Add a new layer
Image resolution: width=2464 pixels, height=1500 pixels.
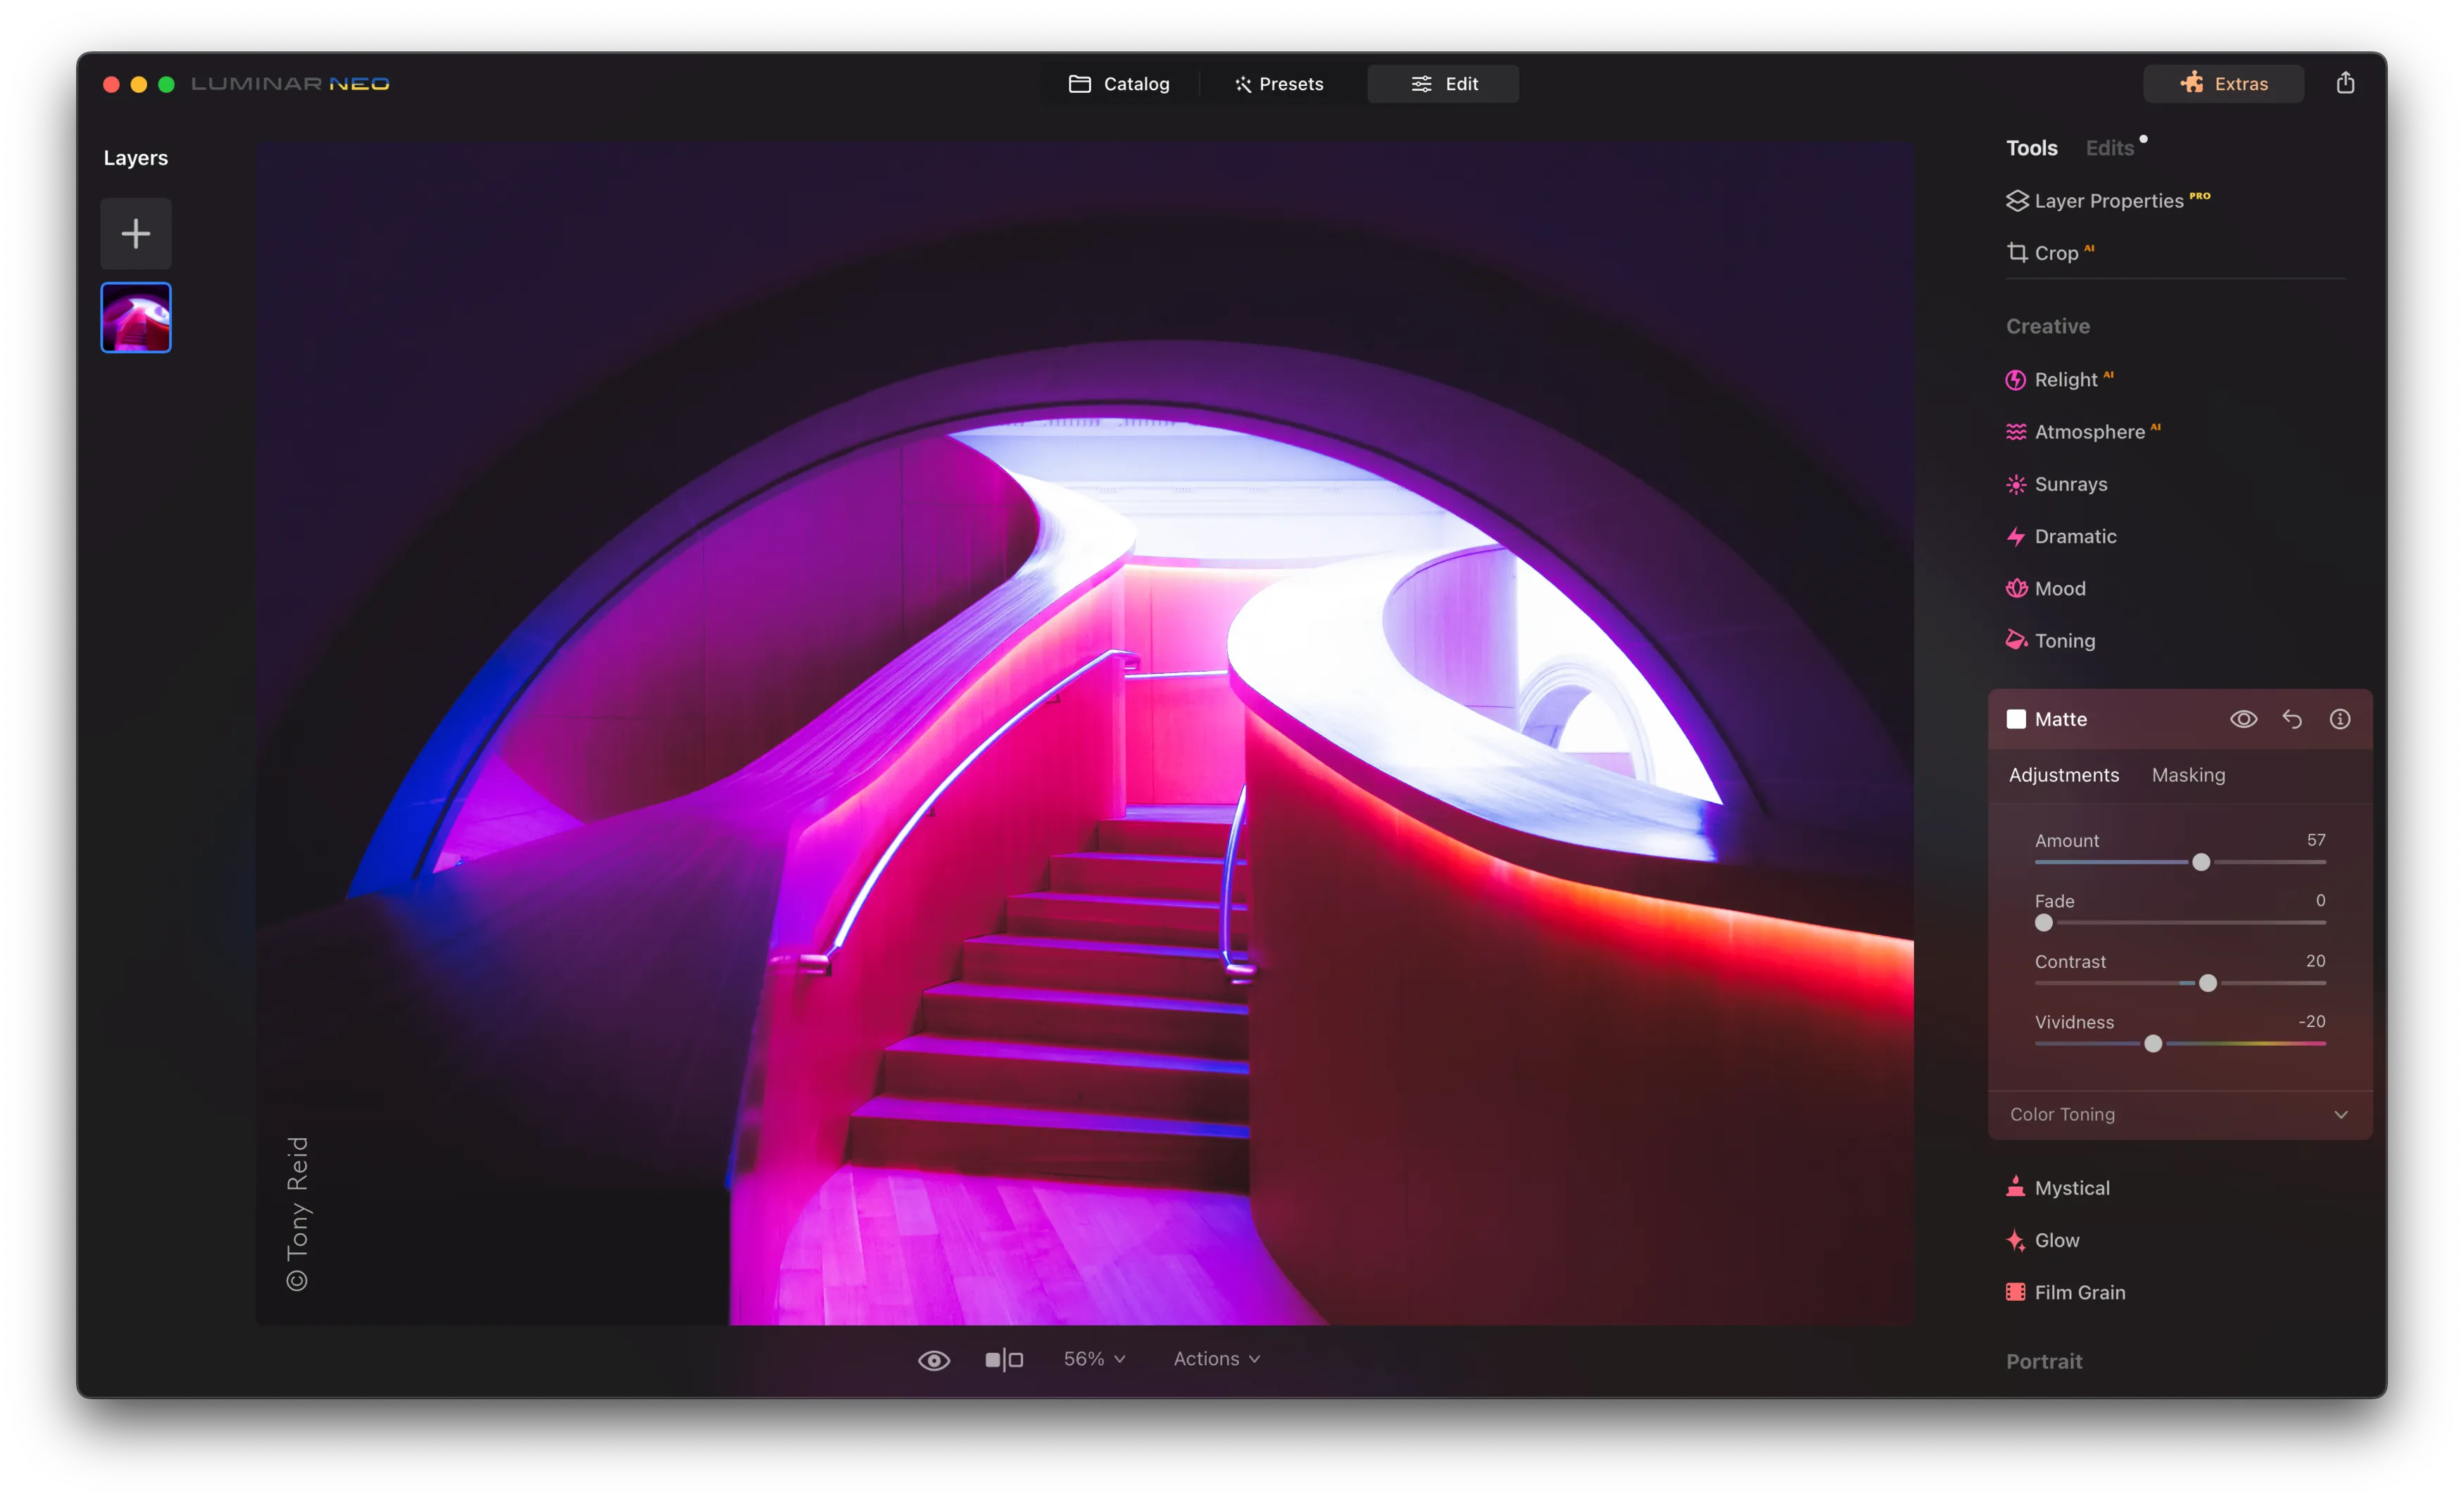(136, 234)
